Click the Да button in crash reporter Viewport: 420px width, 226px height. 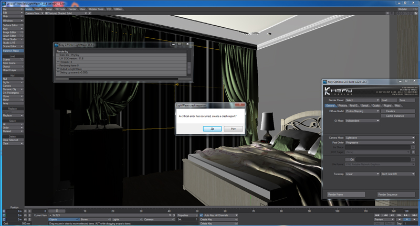tap(212, 128)
